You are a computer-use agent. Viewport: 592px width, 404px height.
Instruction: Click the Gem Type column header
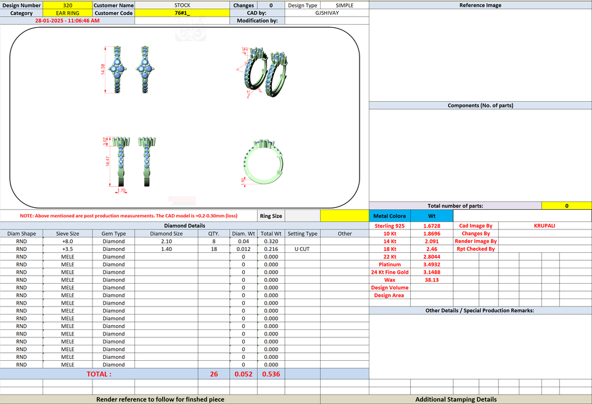pos(113,234)
